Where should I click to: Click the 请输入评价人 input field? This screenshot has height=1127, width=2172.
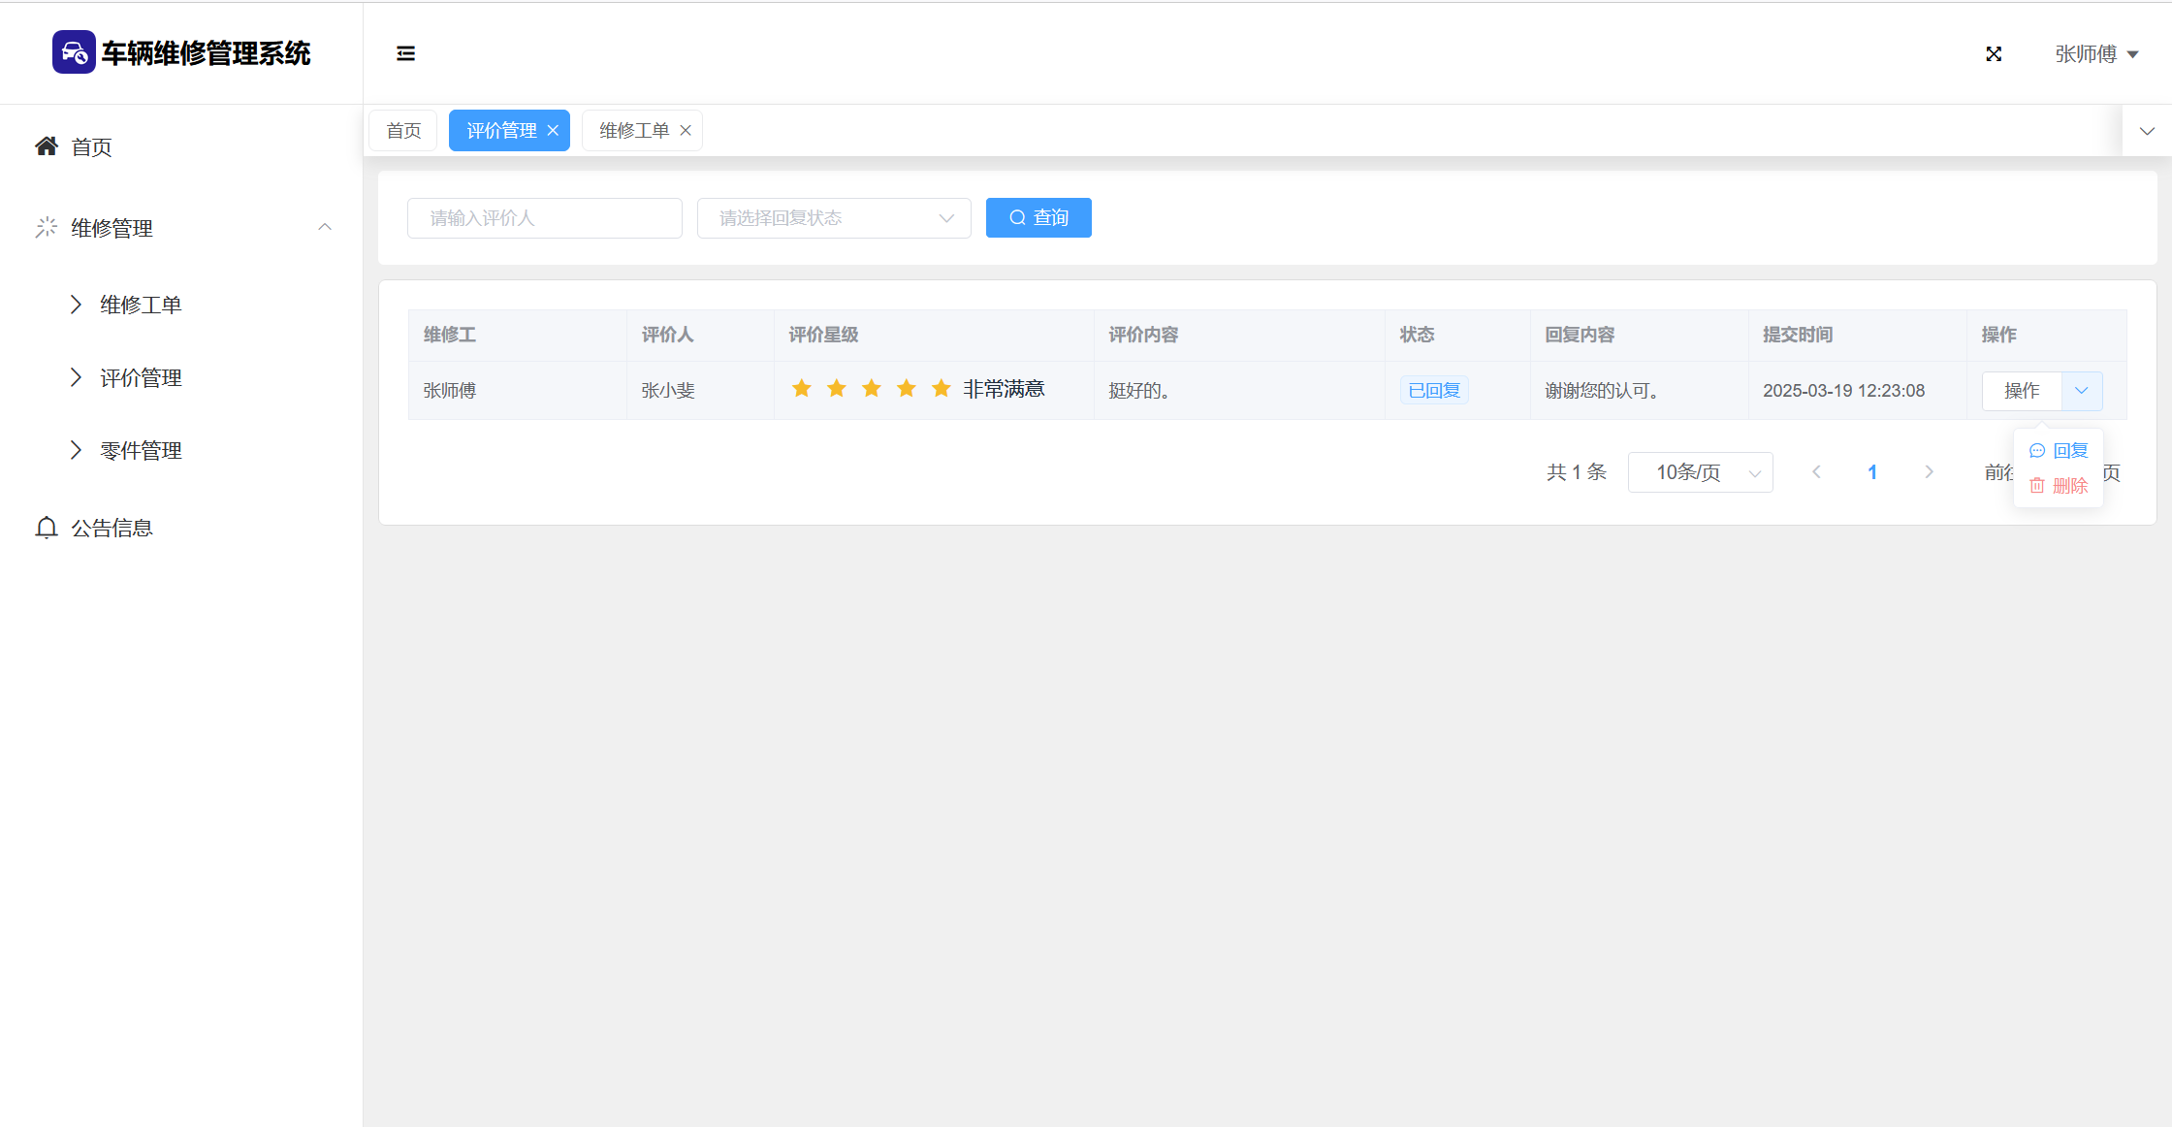tap(544, 218)
